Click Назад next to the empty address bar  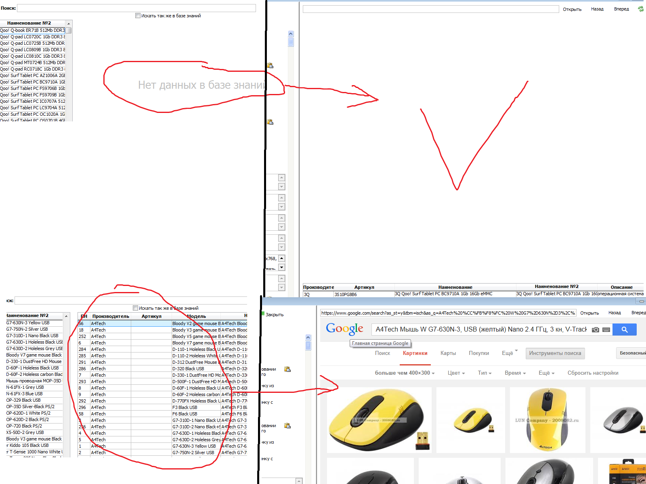[x=597, y=9]
